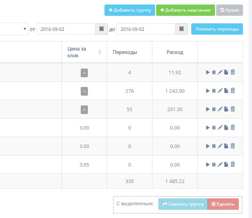The image size is (252, 218).
Task: Click the start date input field
Action: (66, 29)
